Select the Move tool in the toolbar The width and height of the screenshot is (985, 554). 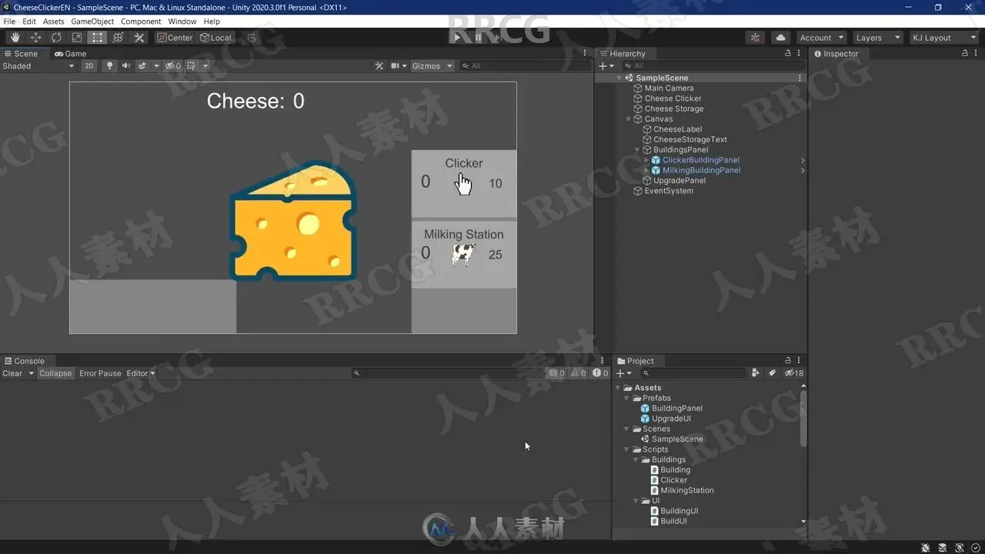click(35, 38)
